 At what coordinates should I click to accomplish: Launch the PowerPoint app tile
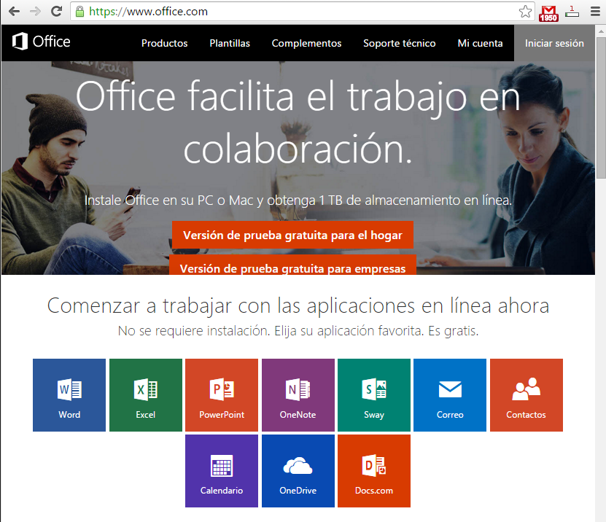(222, 395)
